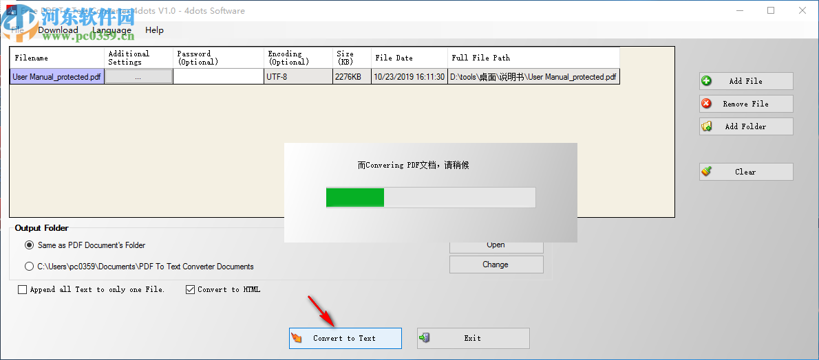
Task: Click the File Date column header
Action: click(x=409, y=58)
